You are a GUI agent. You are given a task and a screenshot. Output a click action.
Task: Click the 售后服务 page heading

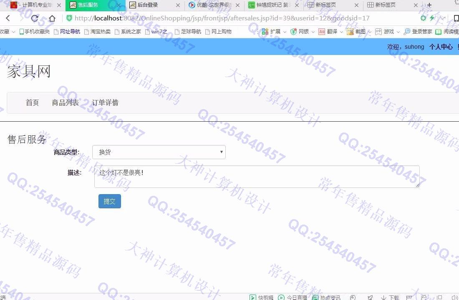pyautogui.click(x=27, y=139)
